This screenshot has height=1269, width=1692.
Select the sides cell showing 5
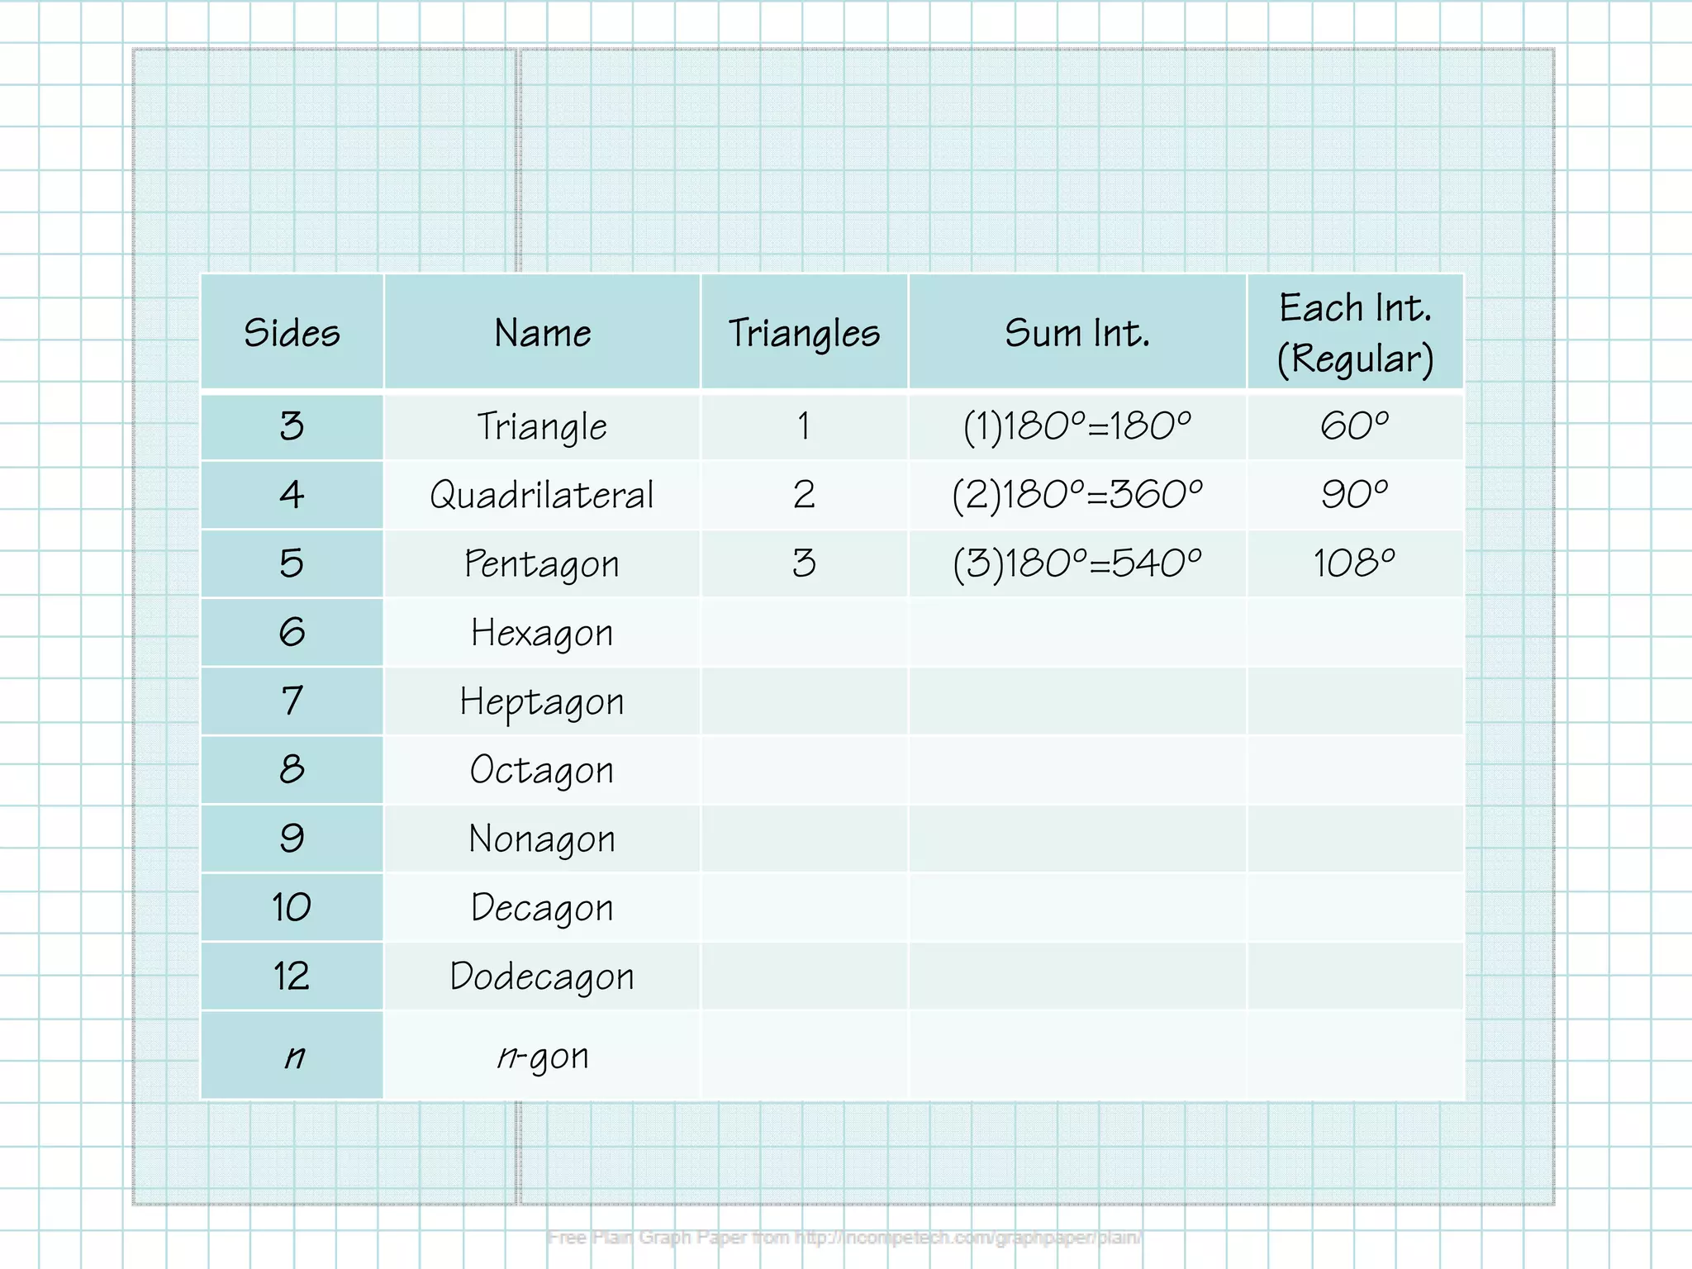tap(292, 563)
